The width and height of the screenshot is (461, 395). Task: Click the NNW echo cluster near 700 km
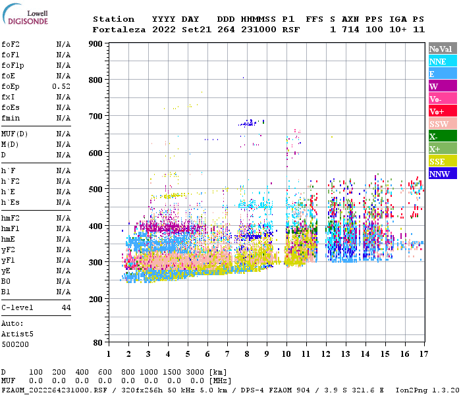click(x=248, y=123)
